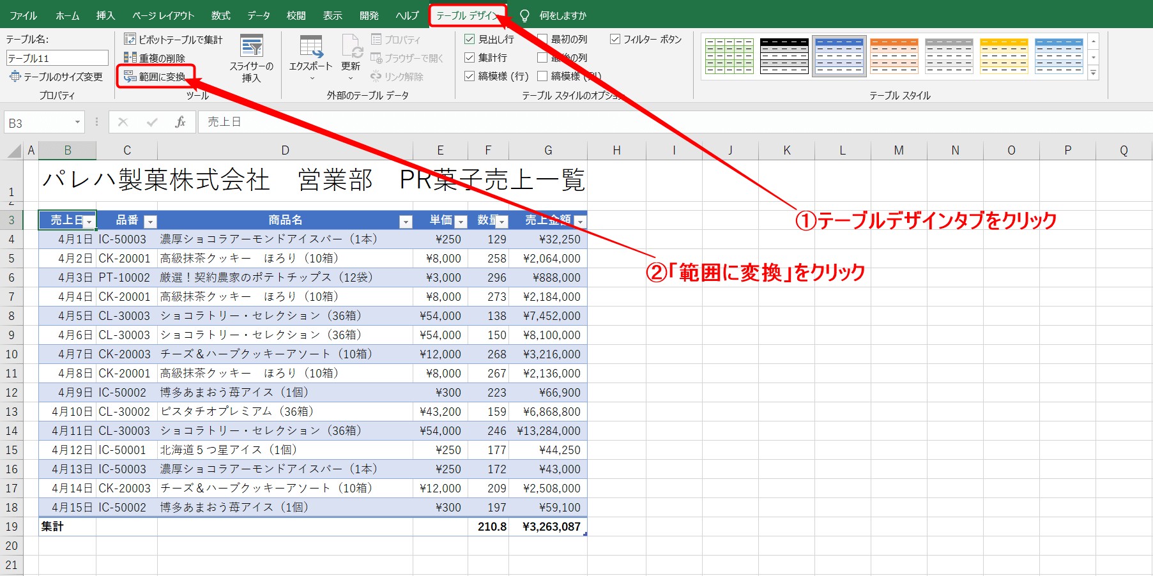Click the Tell Me (何をしますか) search box
Image resolution: width=1153 pixels, height=576 pixels.
tap(563, 15)
